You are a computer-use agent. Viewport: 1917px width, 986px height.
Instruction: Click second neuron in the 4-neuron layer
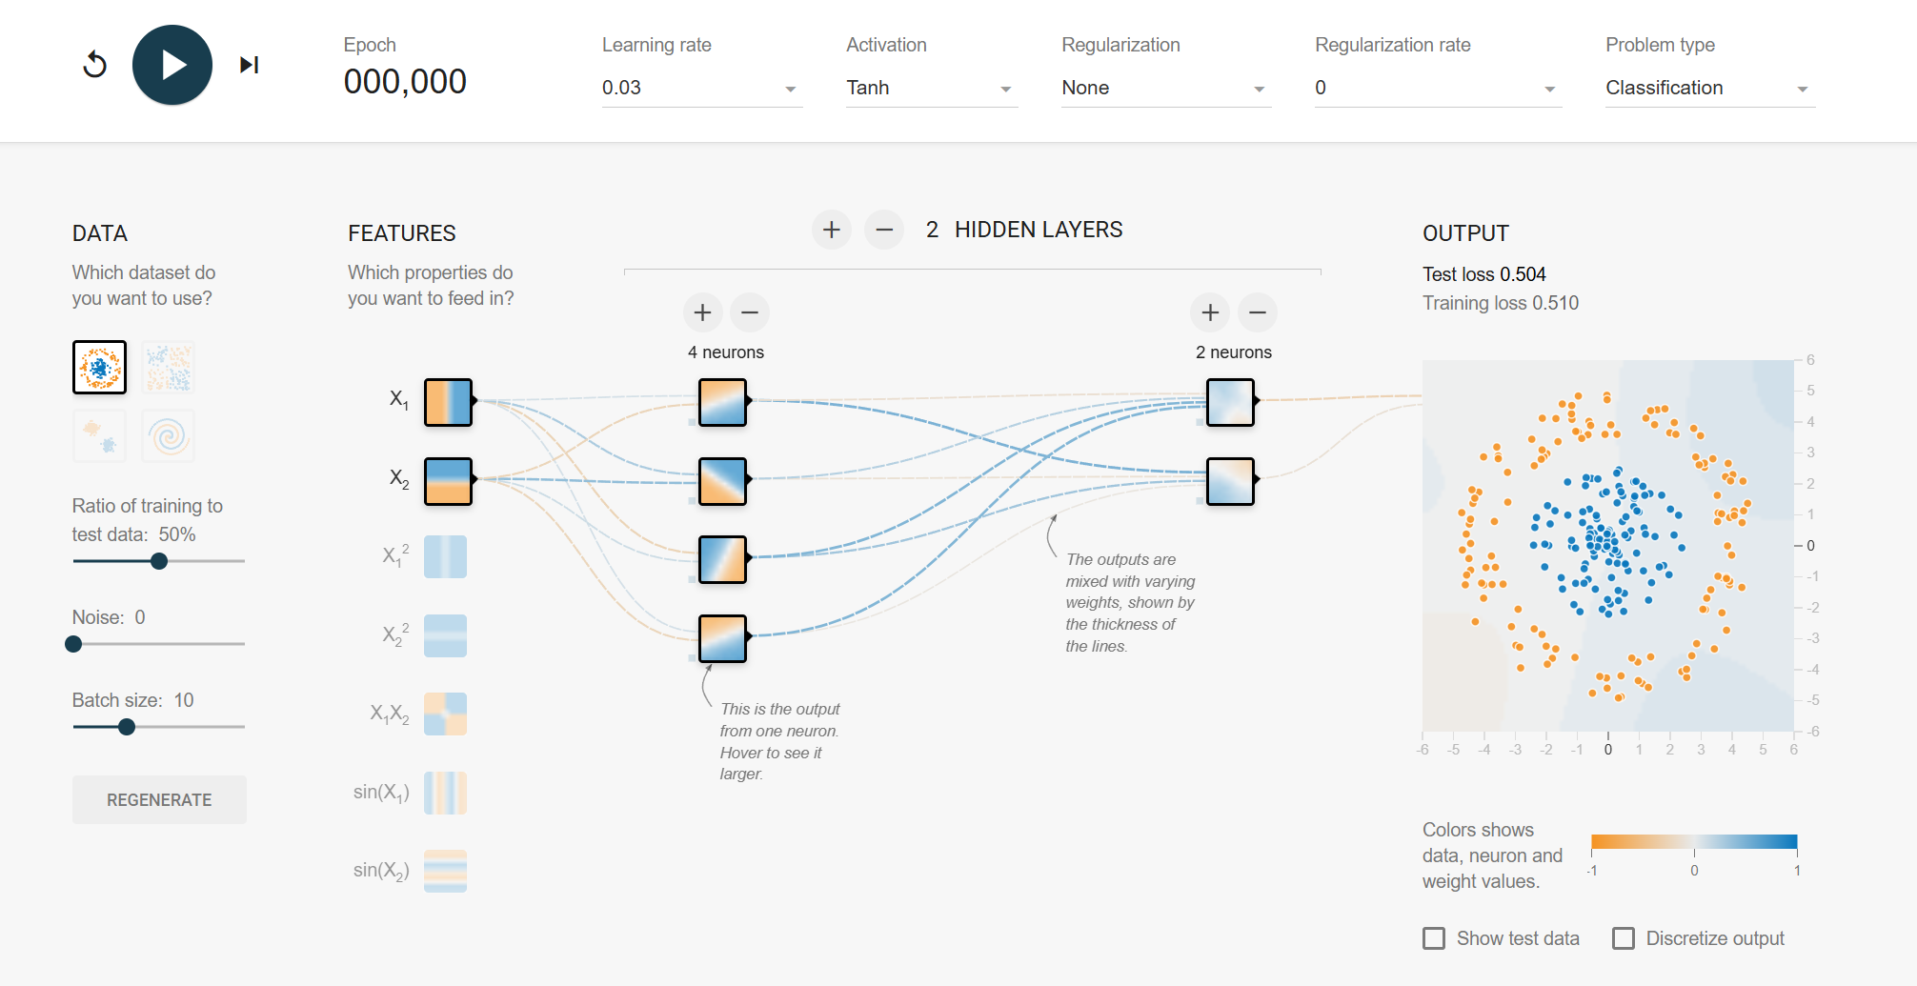click(722, 480)
